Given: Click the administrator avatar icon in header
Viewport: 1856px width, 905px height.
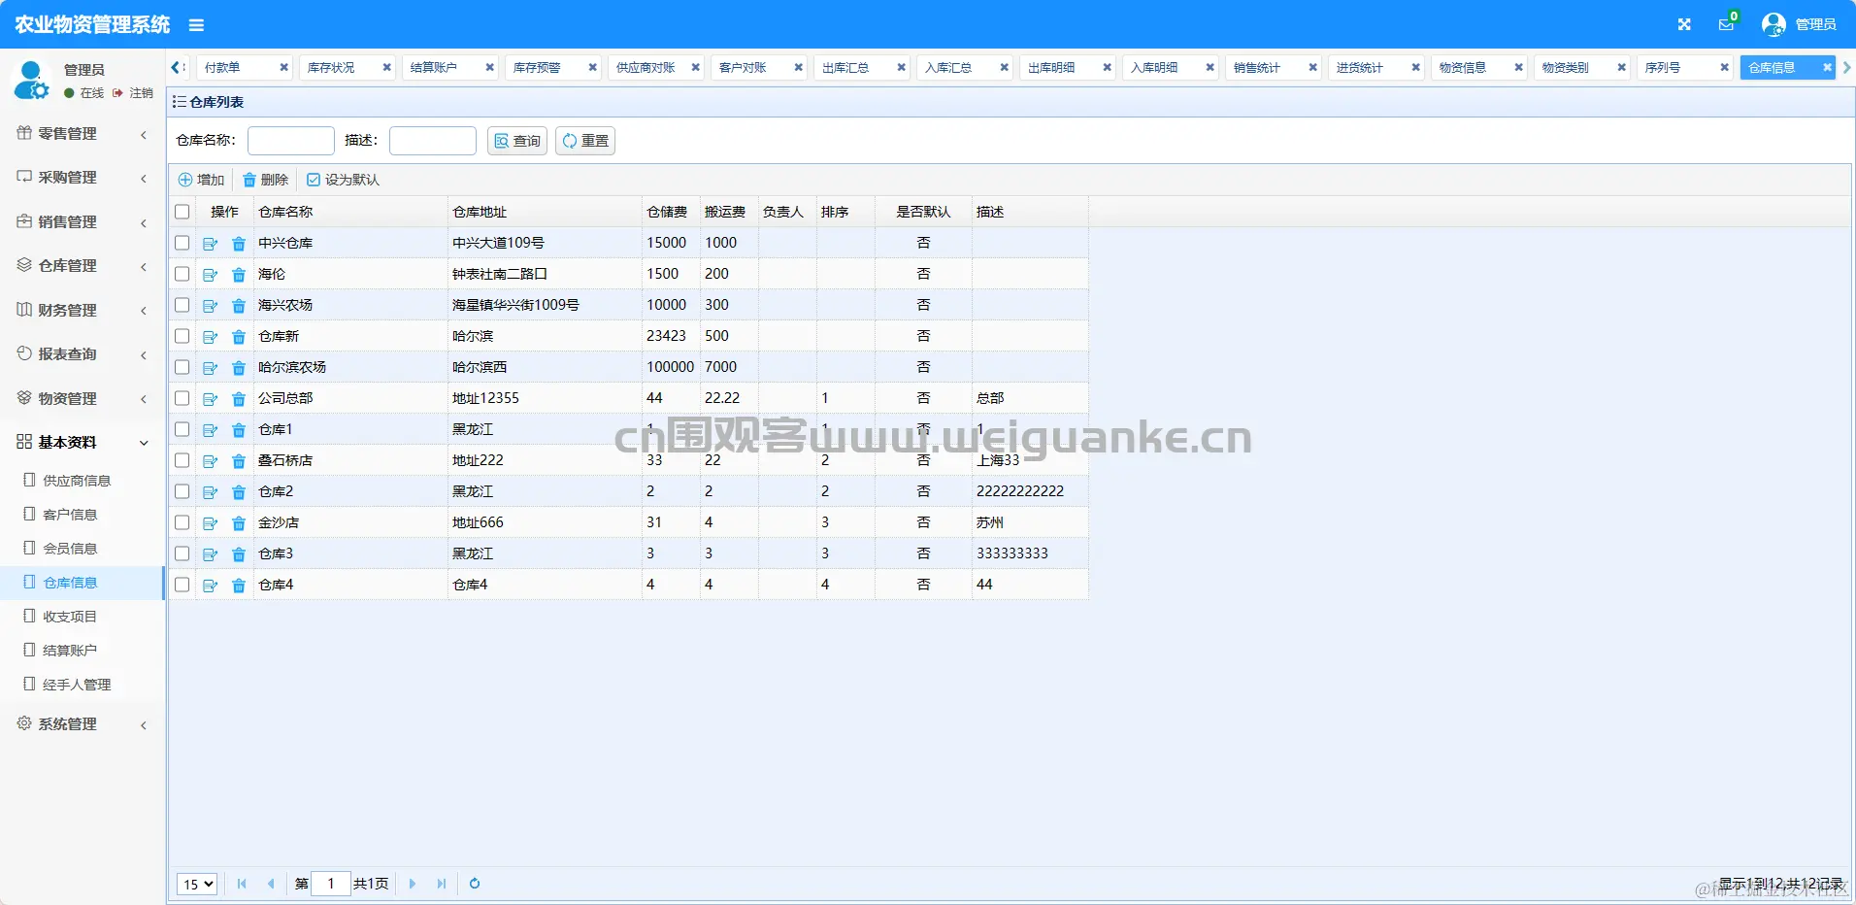Looking at the screenshot, I should 1773,24.
